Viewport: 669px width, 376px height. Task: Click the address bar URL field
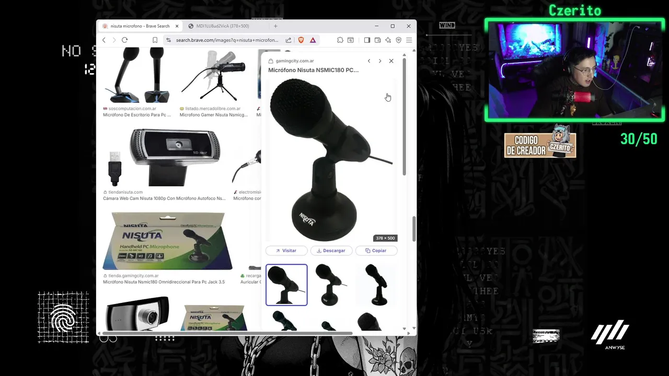click(x=227, y=40)
